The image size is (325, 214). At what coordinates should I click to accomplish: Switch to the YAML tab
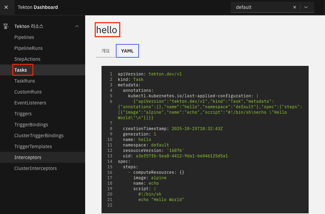[x=127, y=51]
